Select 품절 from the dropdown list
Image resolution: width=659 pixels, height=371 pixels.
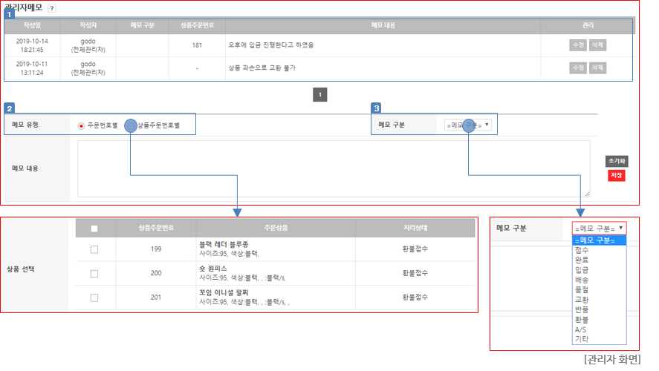600,289
